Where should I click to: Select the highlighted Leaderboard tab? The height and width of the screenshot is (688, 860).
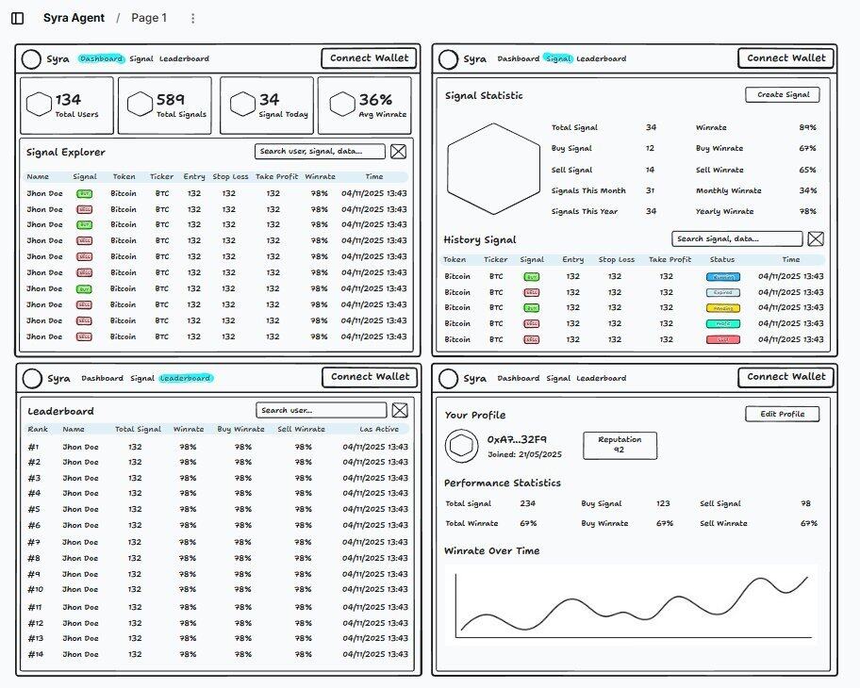[x=186, y=378]
